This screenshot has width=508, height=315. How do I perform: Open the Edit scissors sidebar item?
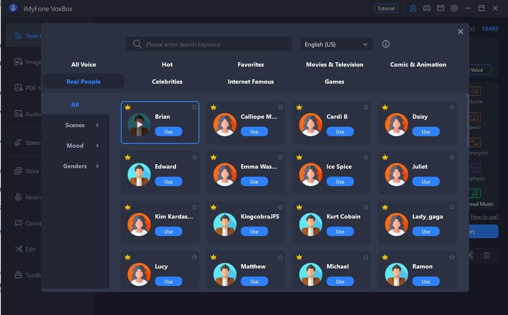click(18, 249)
